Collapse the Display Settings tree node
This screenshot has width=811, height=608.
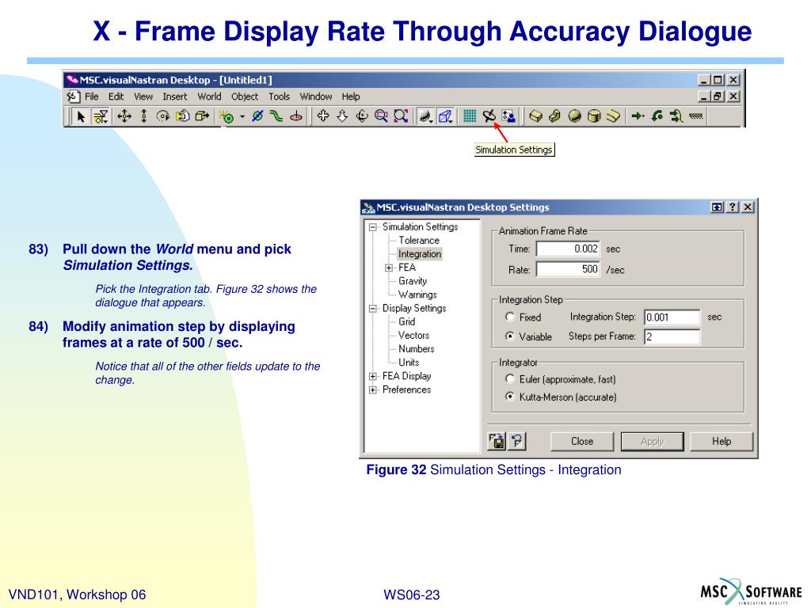tap(372, 309)
